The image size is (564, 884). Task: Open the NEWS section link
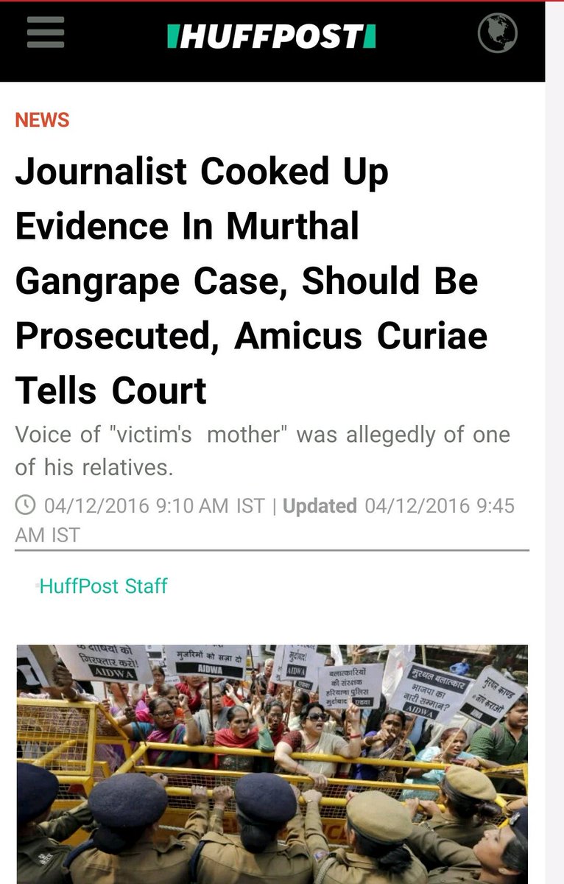point(42,120)
